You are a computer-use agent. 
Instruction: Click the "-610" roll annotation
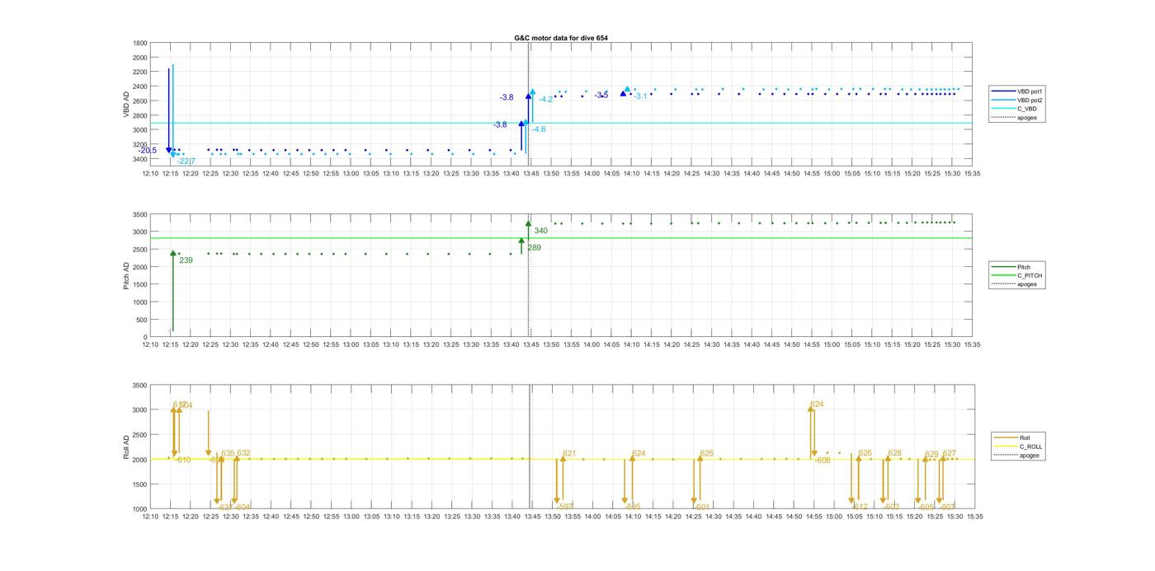(x=182, y=460)
